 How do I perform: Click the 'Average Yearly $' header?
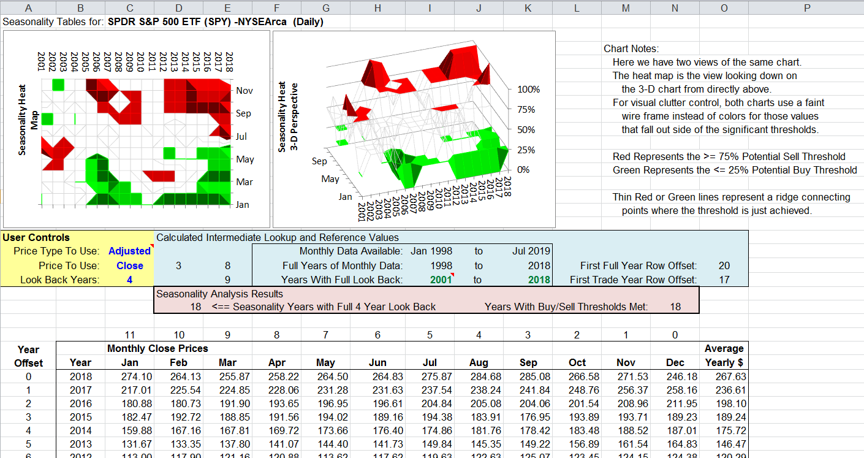[724, 356]
